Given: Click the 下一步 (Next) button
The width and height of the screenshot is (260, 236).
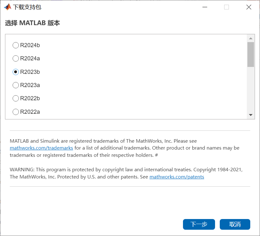Looking at the screenshot, I should [x=199, y=224].
